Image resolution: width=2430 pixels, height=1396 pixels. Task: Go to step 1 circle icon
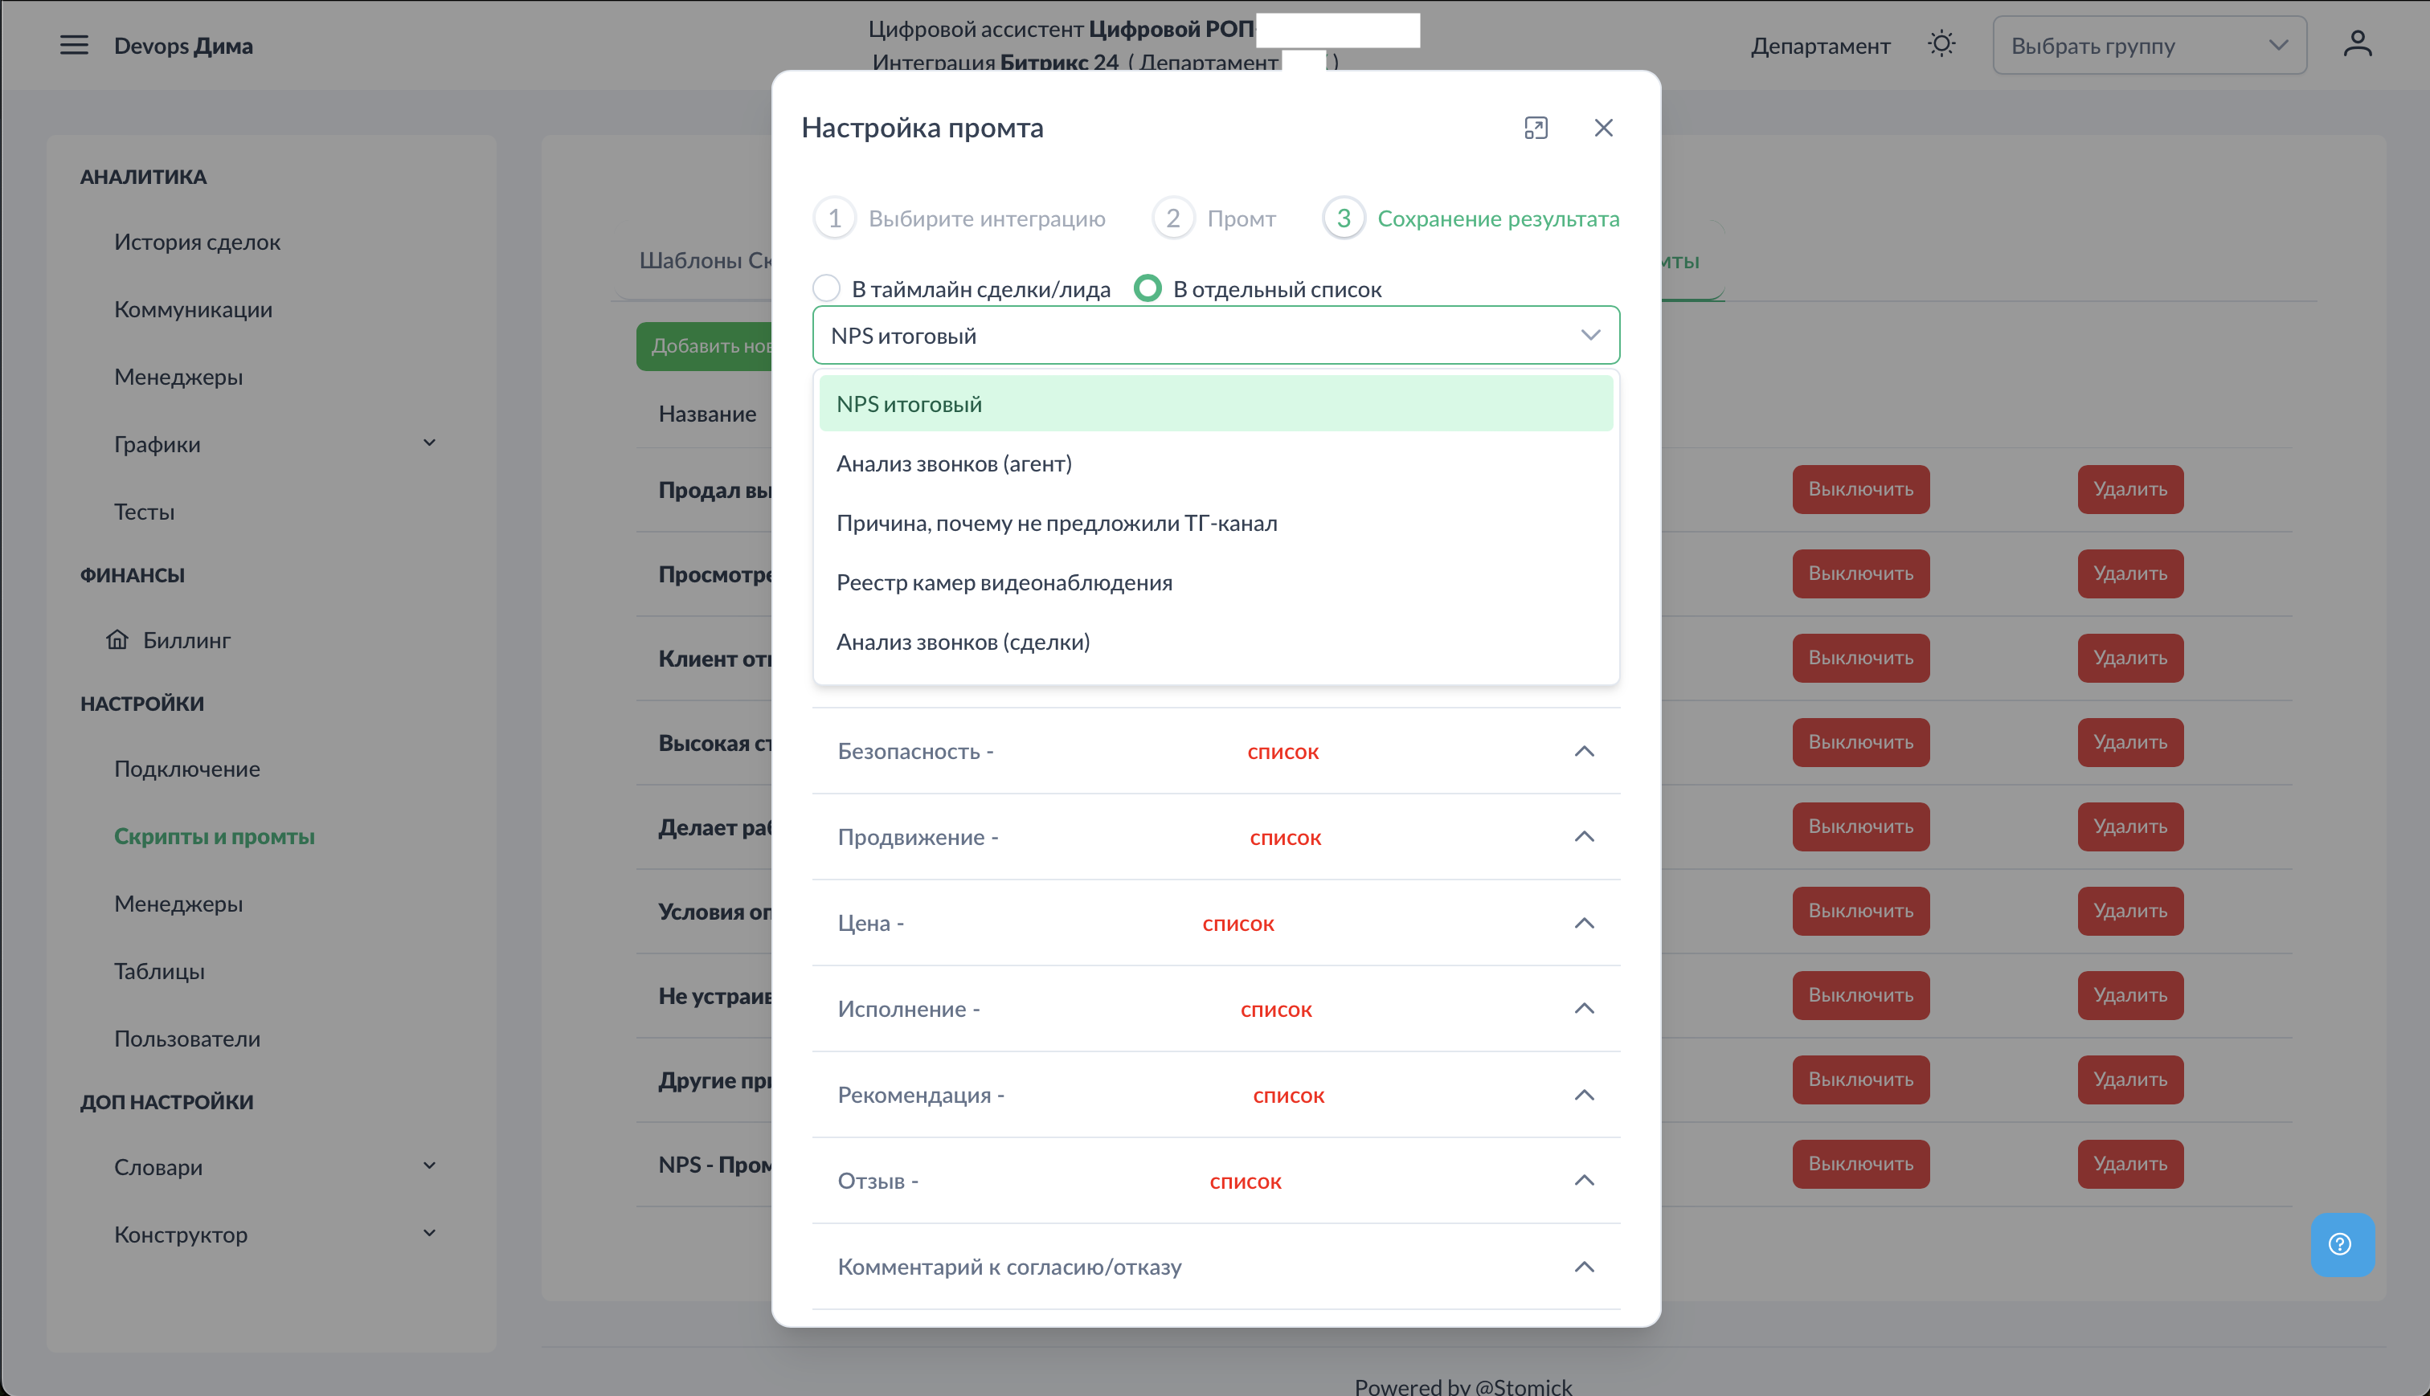[x=834, y=218]
